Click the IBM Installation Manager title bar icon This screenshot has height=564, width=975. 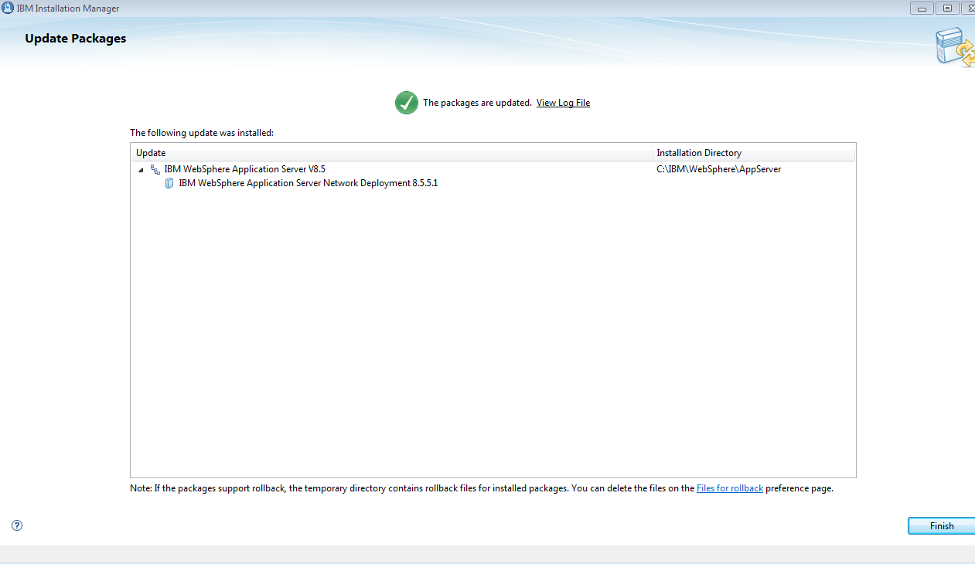8,8
